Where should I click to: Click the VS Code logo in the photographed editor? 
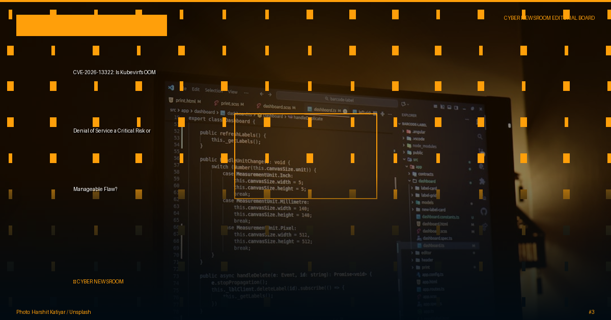click(x=171, y=87)
